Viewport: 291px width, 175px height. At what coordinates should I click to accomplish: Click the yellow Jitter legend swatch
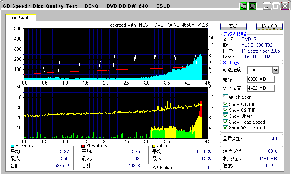click(155, 146)
